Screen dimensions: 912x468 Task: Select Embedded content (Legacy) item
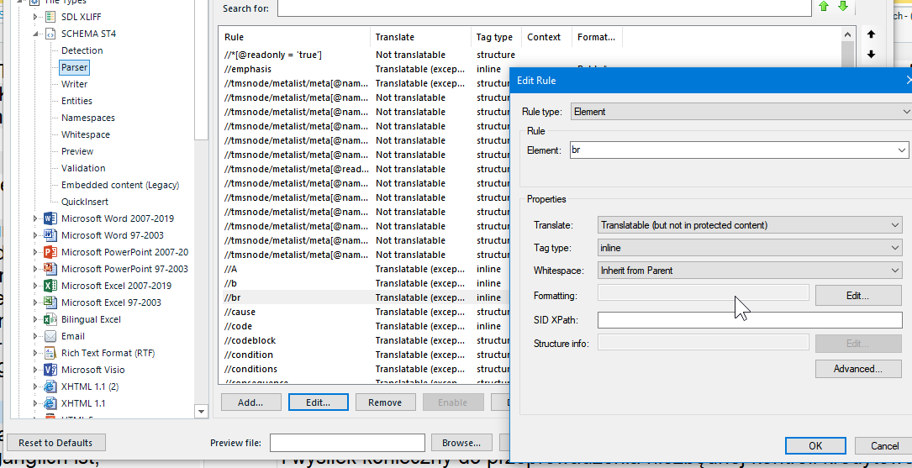[x=120, y=185]
